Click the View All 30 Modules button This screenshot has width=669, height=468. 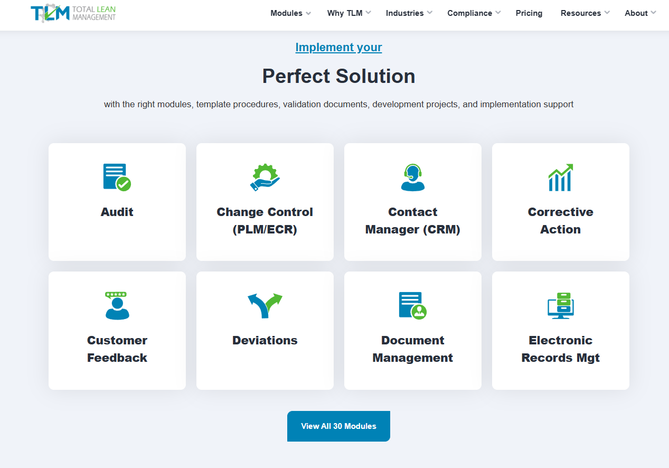click(338, 426)
